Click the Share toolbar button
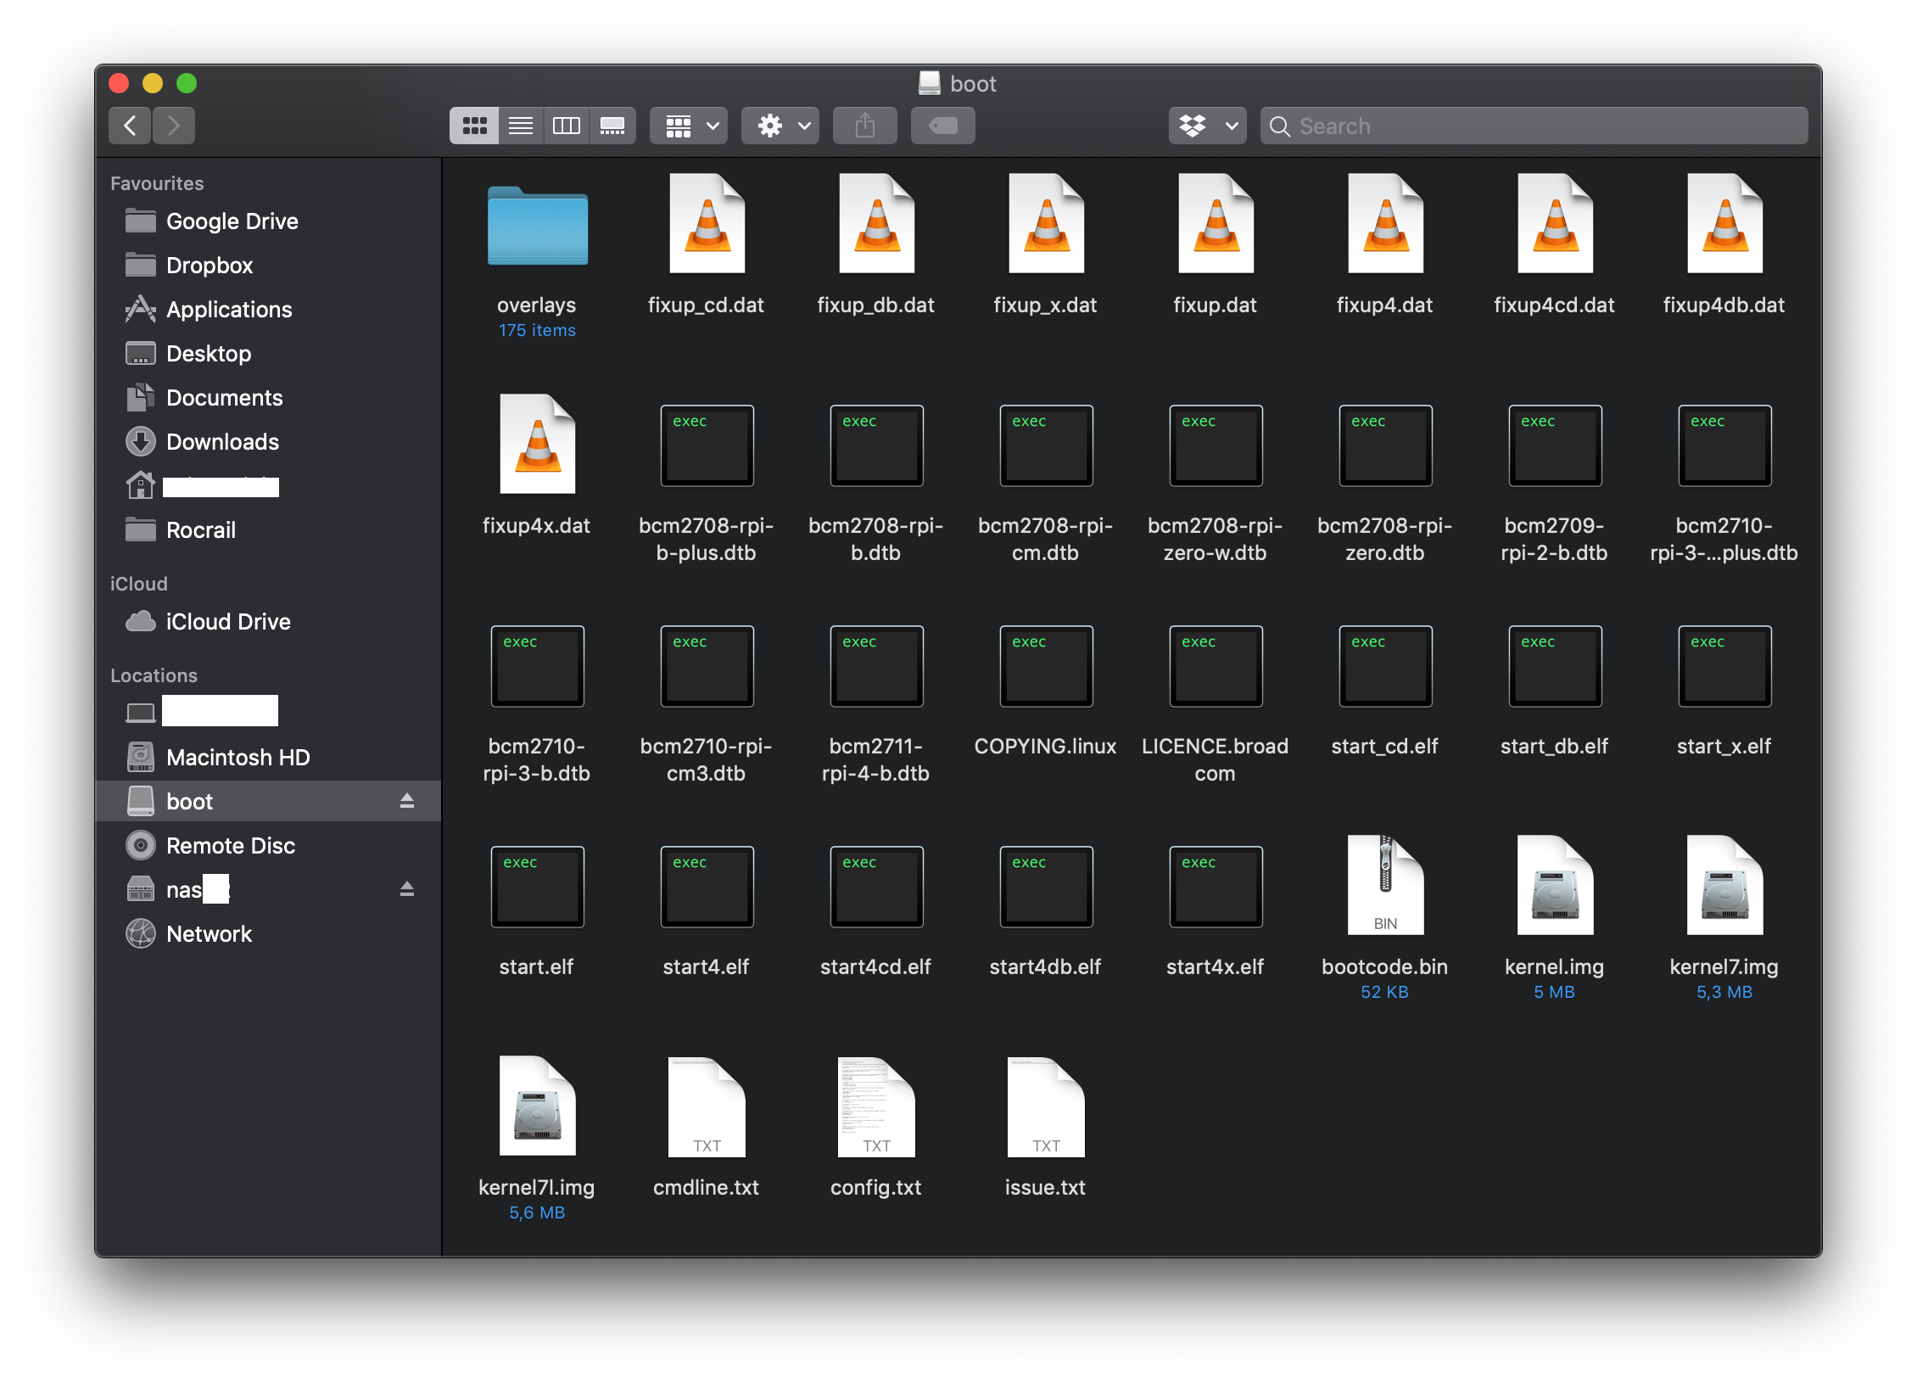 click(x=864, y=126)
